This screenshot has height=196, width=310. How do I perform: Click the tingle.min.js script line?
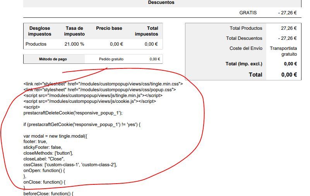pos(93,95)
